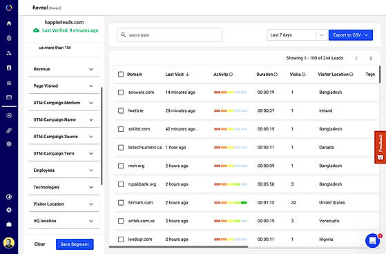Expand the UTM Campaign Medium filter
Image resolution: width=386 pixels, height=254 pixels.
coord(64,103)
